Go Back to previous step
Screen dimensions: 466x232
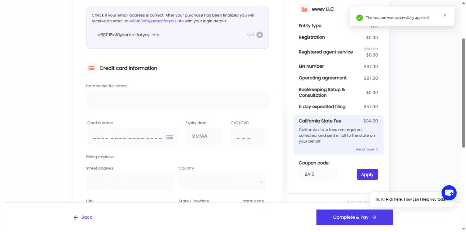click(x=83, y=217)
